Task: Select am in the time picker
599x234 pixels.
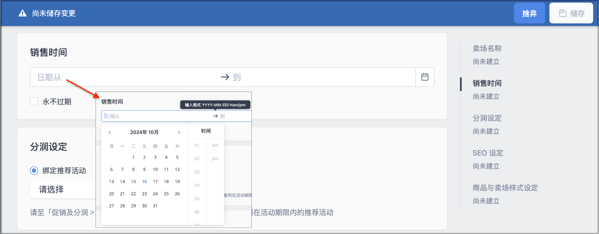Action: (215, 145)
